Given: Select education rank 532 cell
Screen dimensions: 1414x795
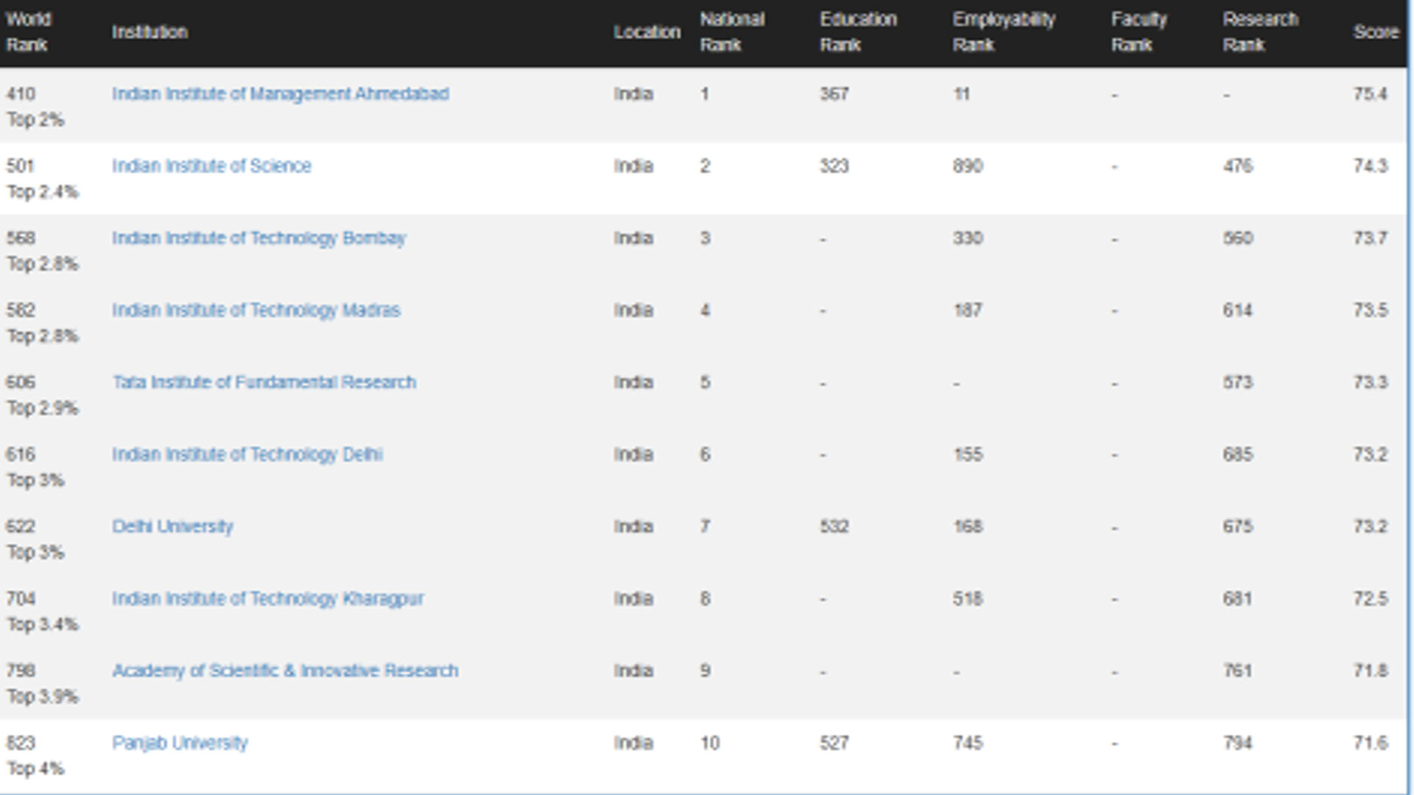Looking at the screenshot, I should point(834,527).
